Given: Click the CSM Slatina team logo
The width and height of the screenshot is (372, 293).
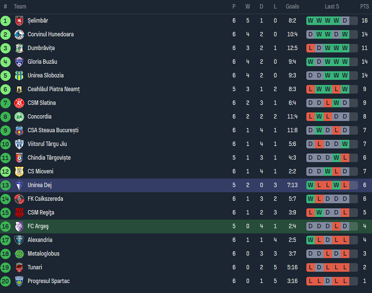Looking at the screenshot, I should click(19, 103).
